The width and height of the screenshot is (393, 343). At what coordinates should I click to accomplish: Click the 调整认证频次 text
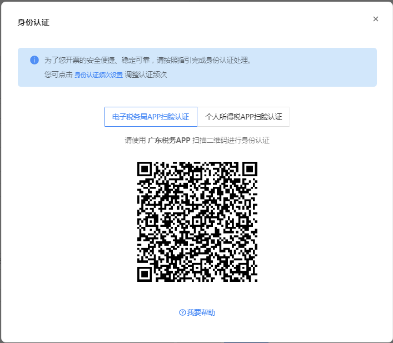(x=146, y=74)
